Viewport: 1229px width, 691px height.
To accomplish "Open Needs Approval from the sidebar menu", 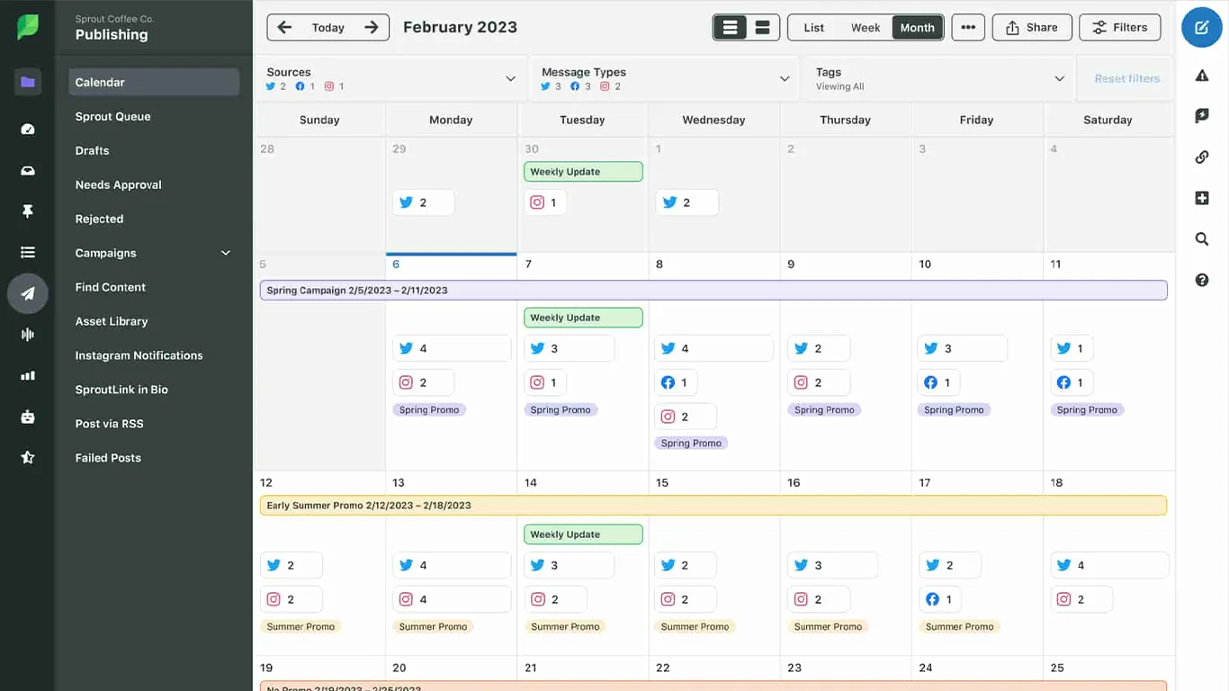I will [x=119, y=184].
